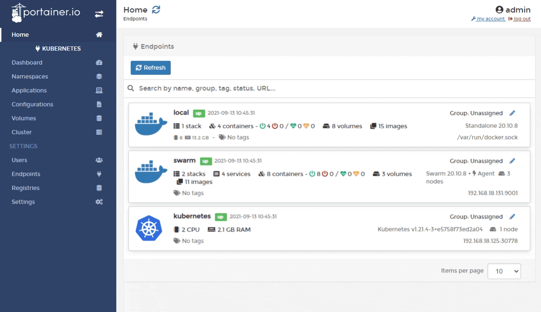The height and width of the screenshot is (312, 541).
Task: Open the kubernetes endpoint name
Action: [x=192, y=216]
